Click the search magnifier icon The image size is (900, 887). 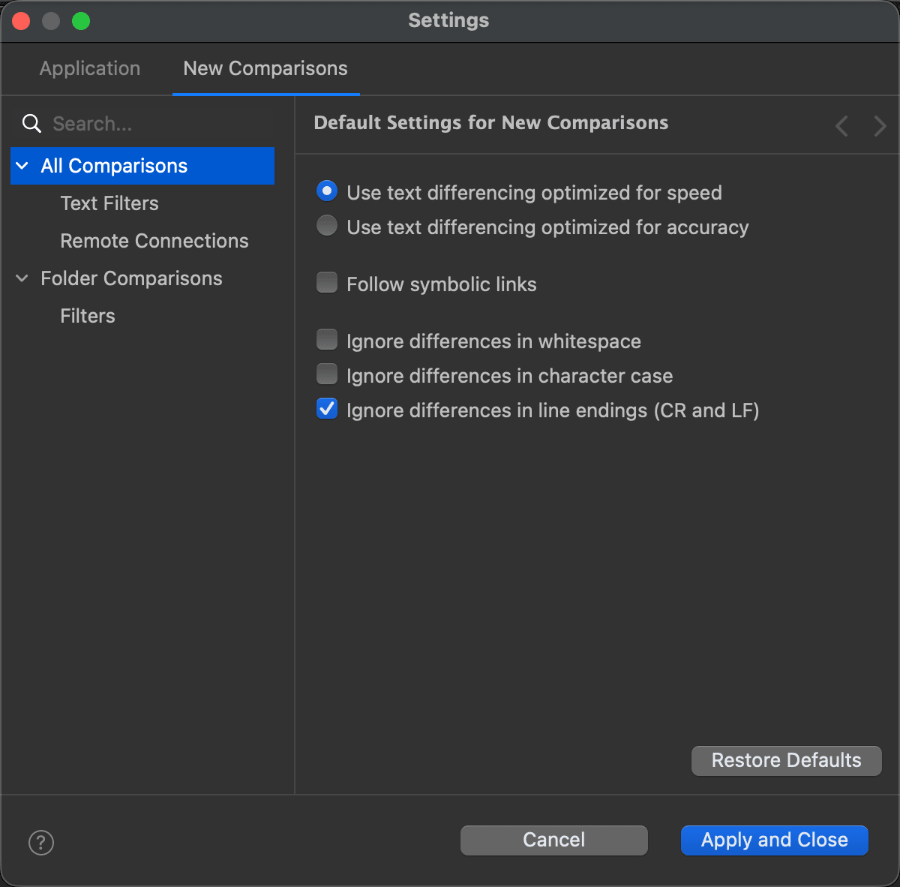(31, 124)
